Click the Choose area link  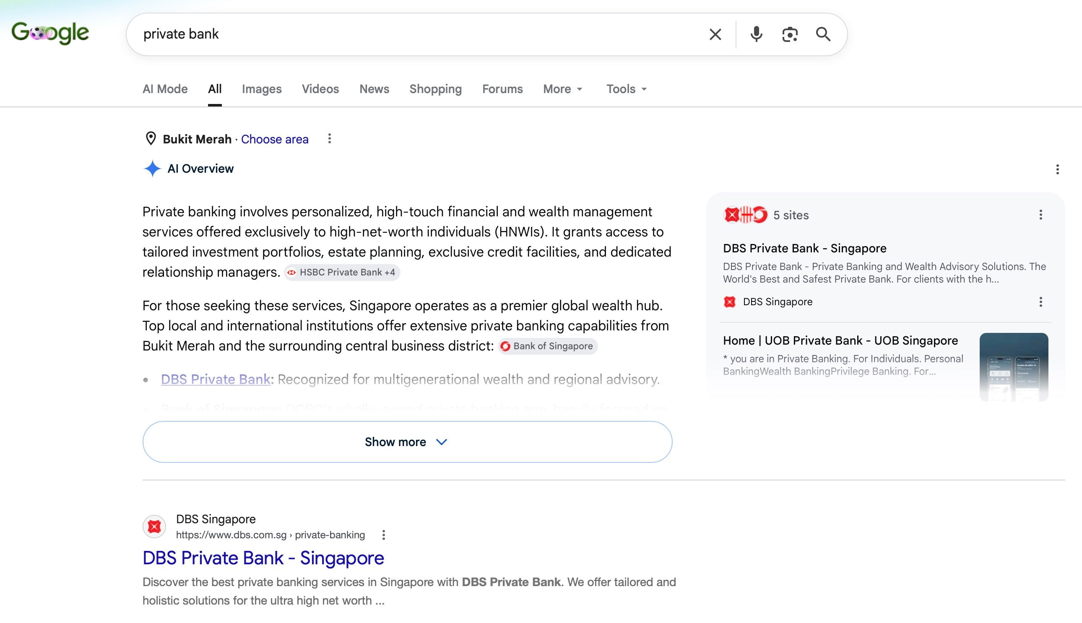(275, 139)
